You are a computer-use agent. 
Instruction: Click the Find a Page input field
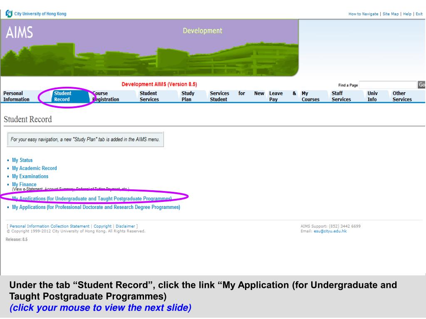coord(388,85)
